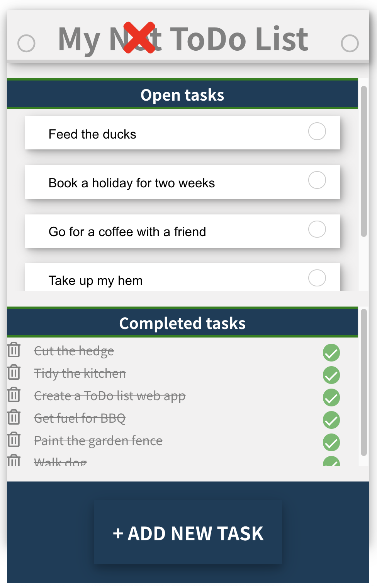Toggle green checkmark of 'Paint the garden fence'
The width and height of the screenshot is (377, 586).
[331, 442]
